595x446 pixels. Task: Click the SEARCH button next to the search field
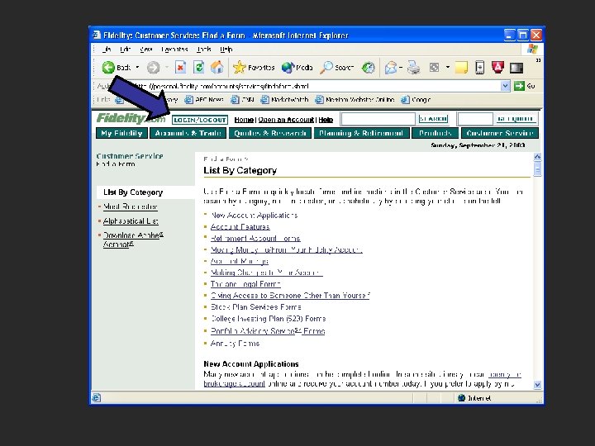click(x=433, y=119)
